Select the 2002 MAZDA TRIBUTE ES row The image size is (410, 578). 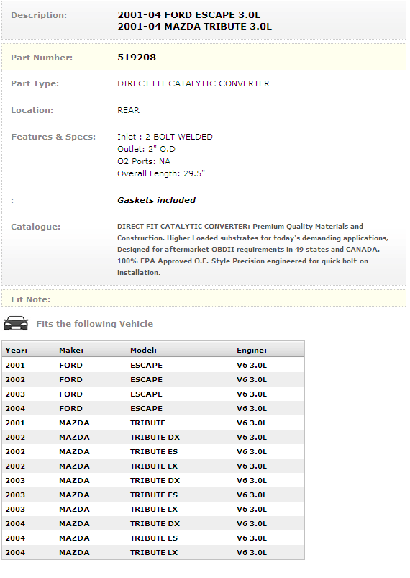pos(153,451)
